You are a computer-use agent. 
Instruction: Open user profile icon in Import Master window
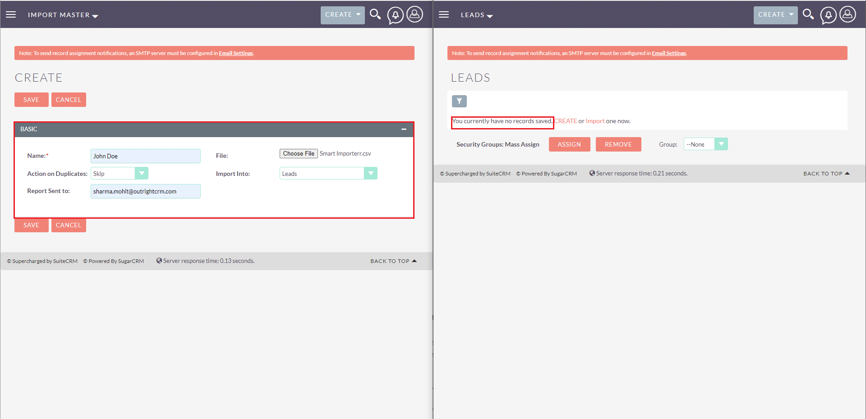pos(415,14)
